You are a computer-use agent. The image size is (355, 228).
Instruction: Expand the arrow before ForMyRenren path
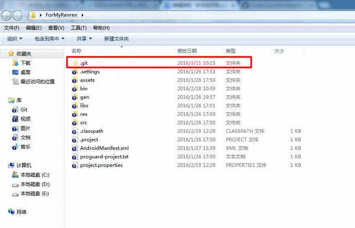coord(41,15)
